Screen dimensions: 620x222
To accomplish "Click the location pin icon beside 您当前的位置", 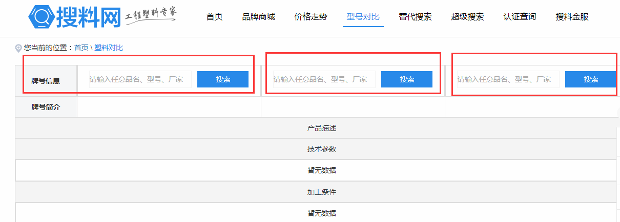I will point(18,48).
